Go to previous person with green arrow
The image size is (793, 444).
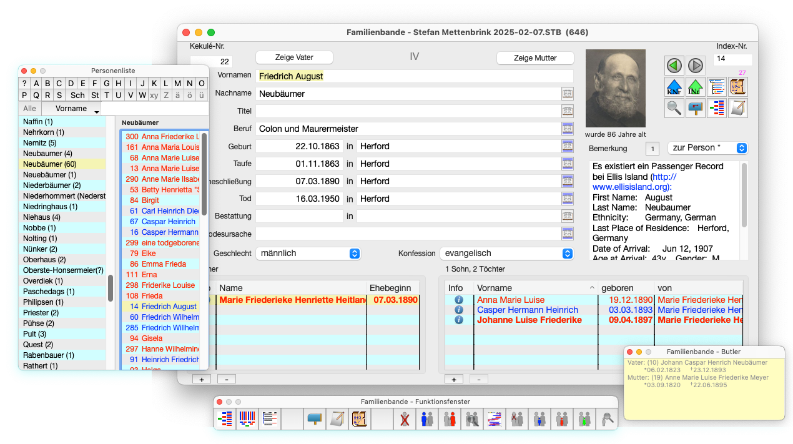[x=674, y=66]
